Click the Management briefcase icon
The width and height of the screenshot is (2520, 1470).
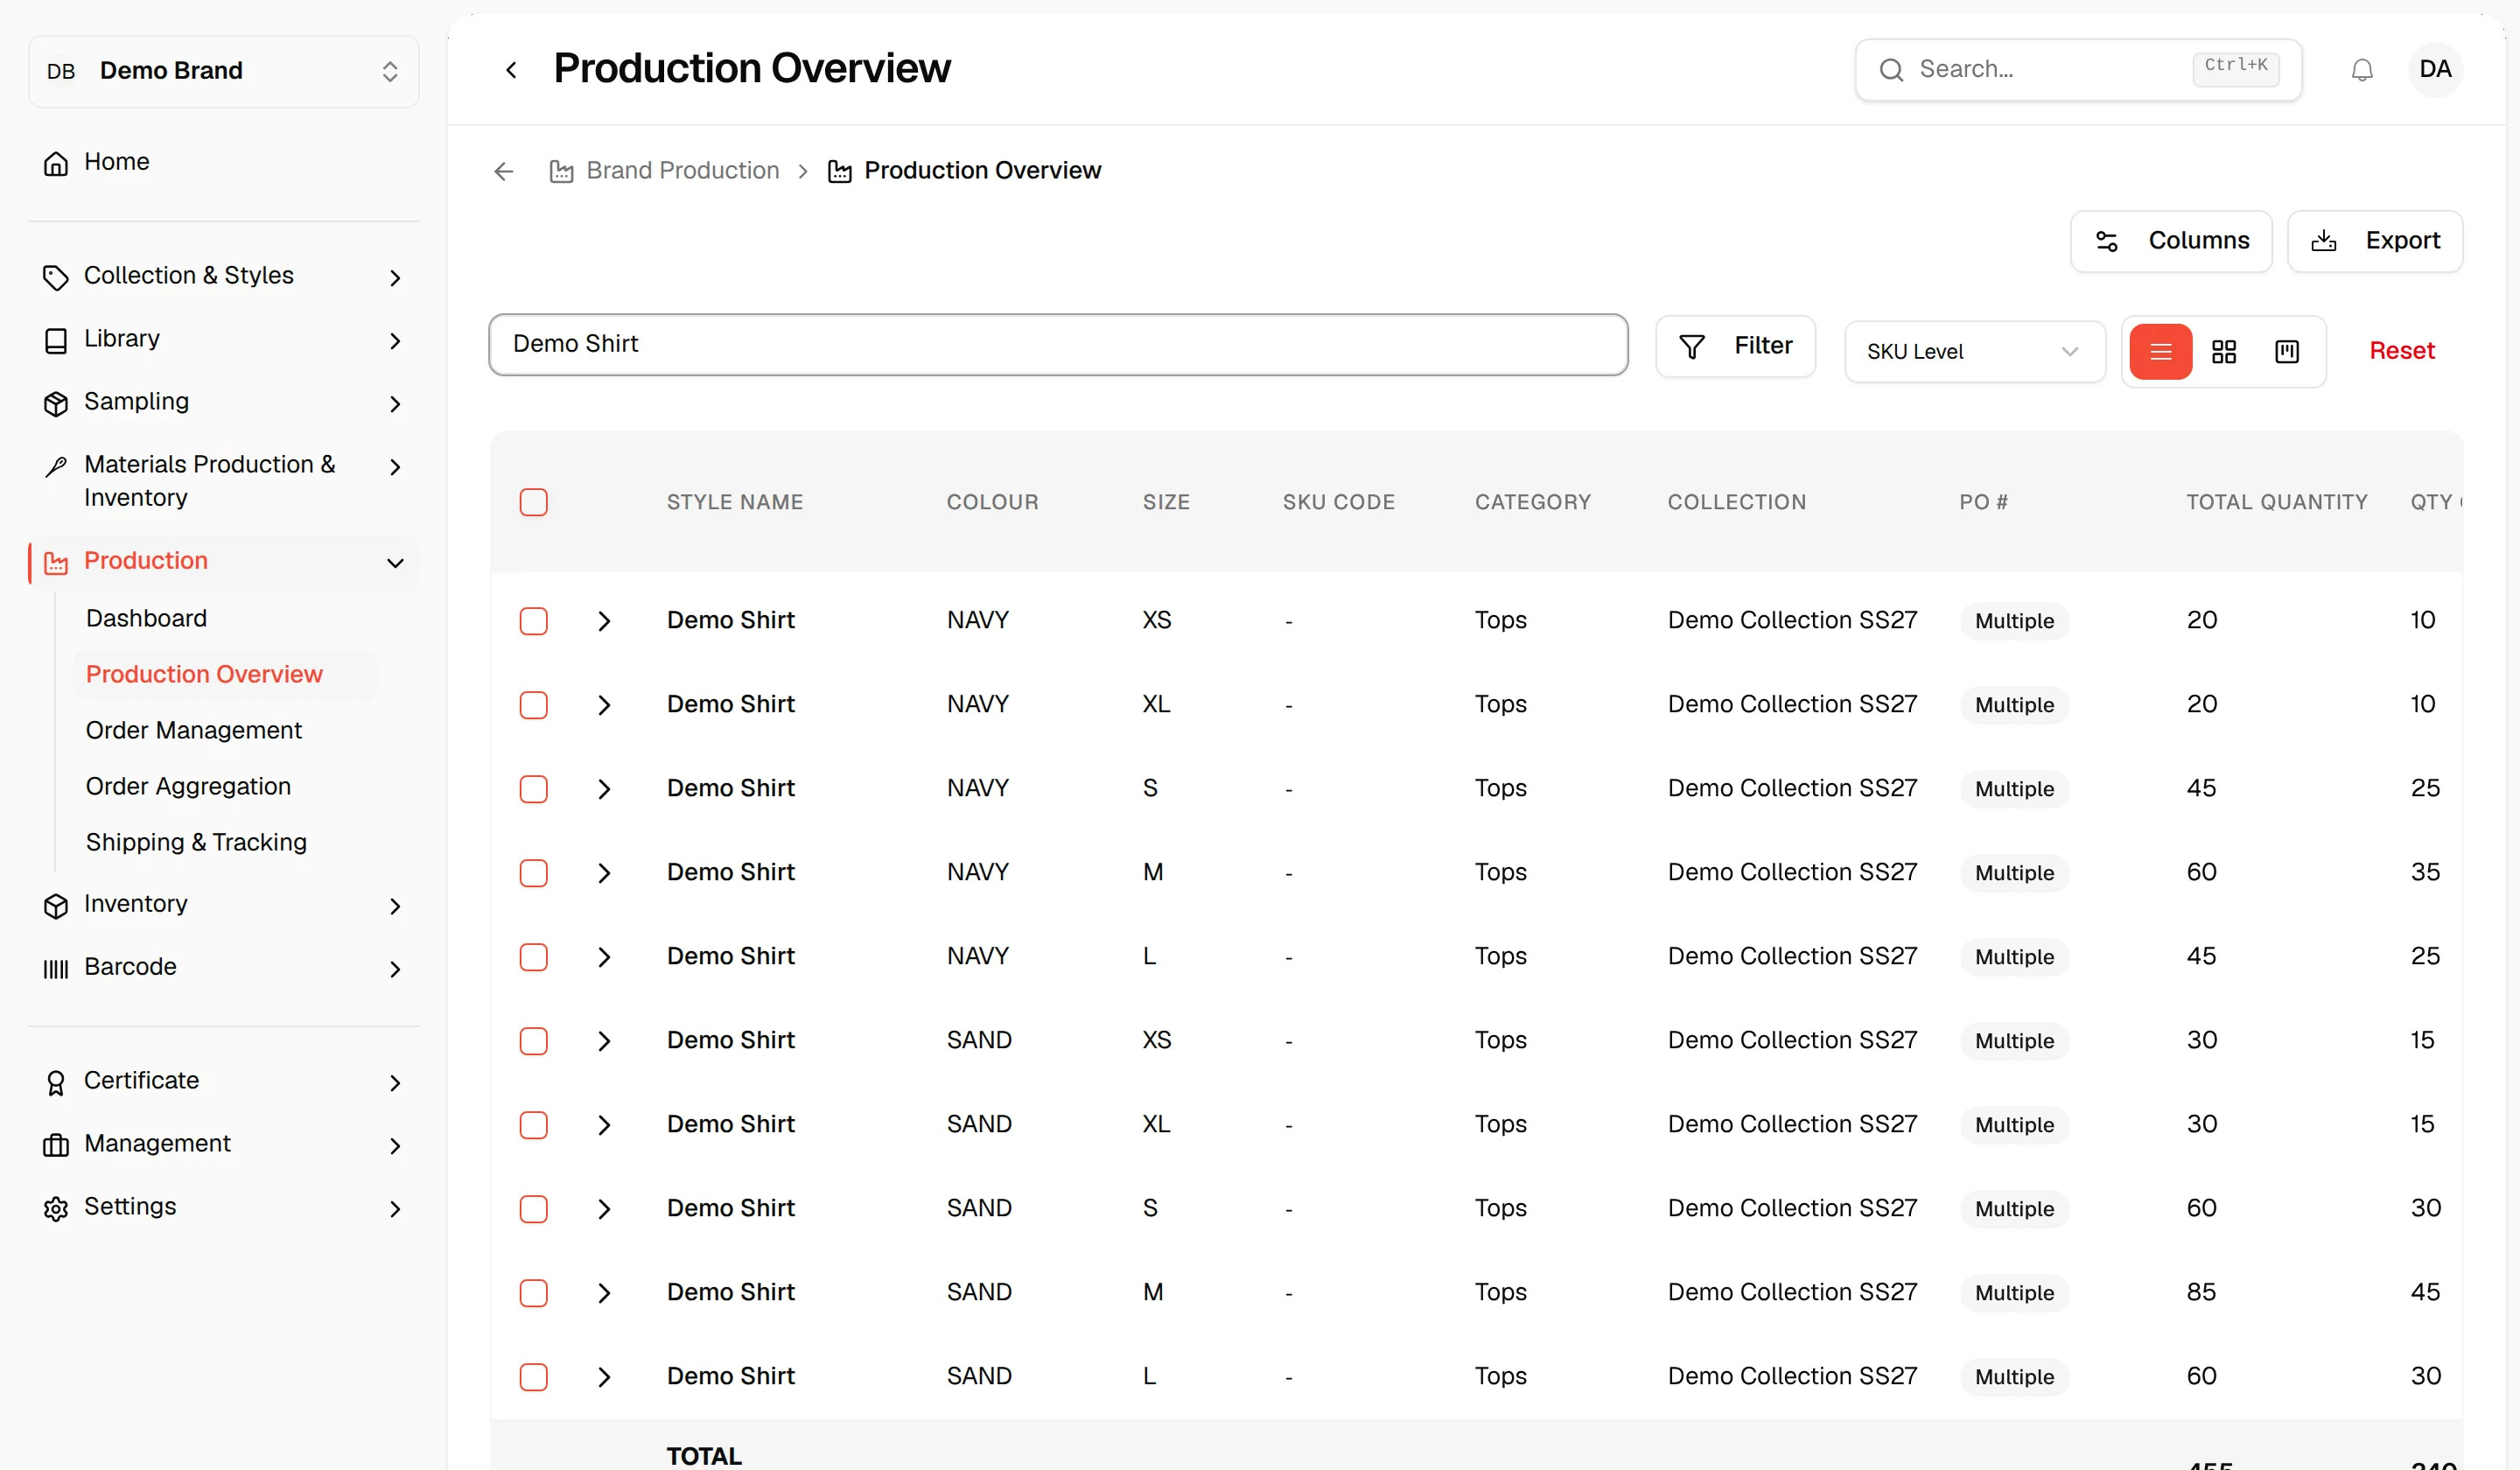(56, 1145)
